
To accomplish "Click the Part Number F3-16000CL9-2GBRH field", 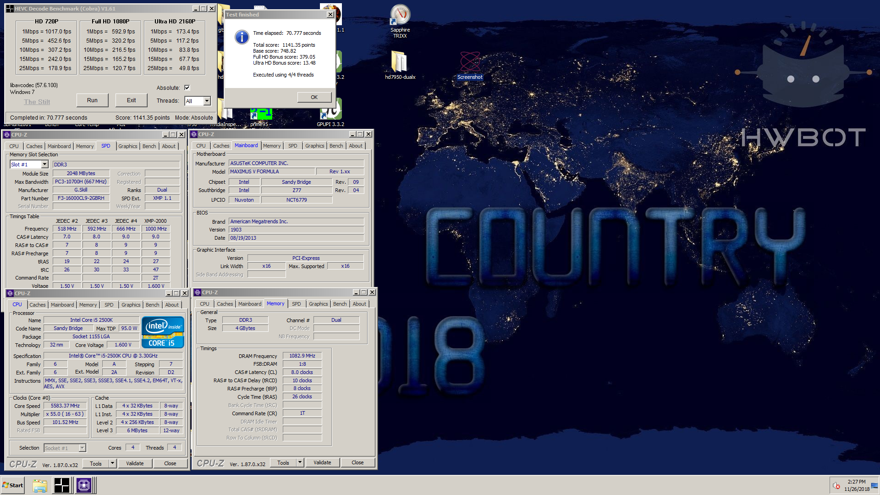I will click(x=81, y=198).
